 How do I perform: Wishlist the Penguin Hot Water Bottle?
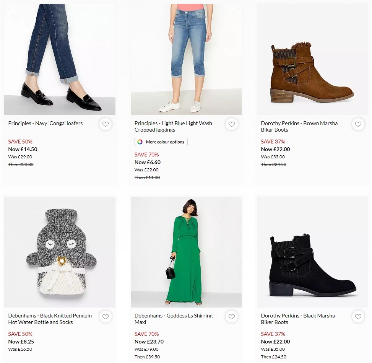[x=105, y=316]
